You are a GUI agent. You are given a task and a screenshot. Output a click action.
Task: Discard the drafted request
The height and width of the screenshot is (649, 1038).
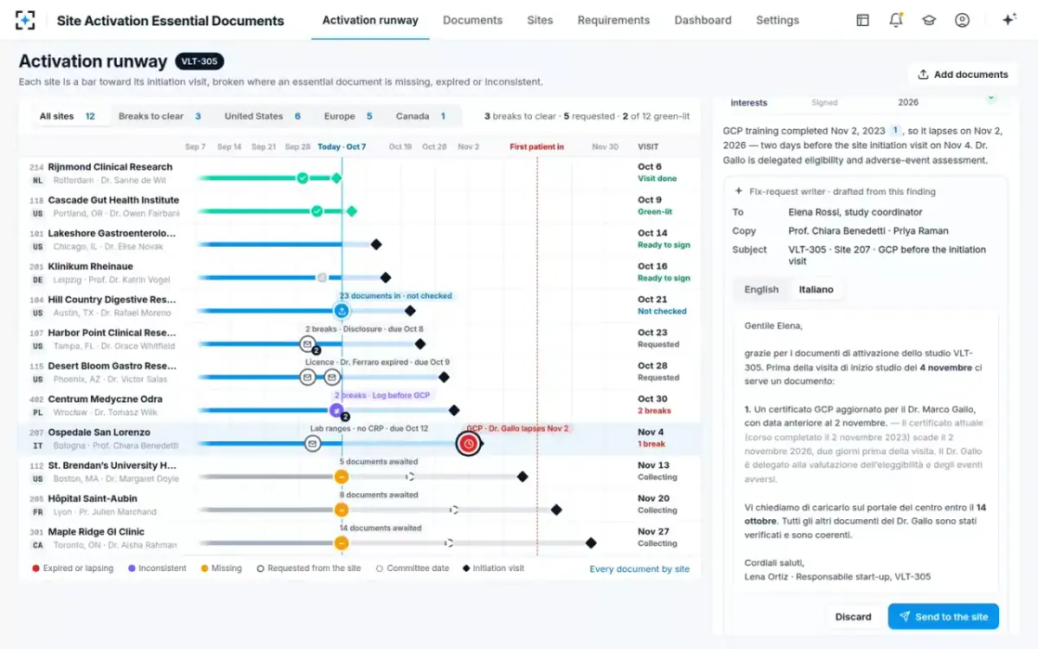[853, 617]
